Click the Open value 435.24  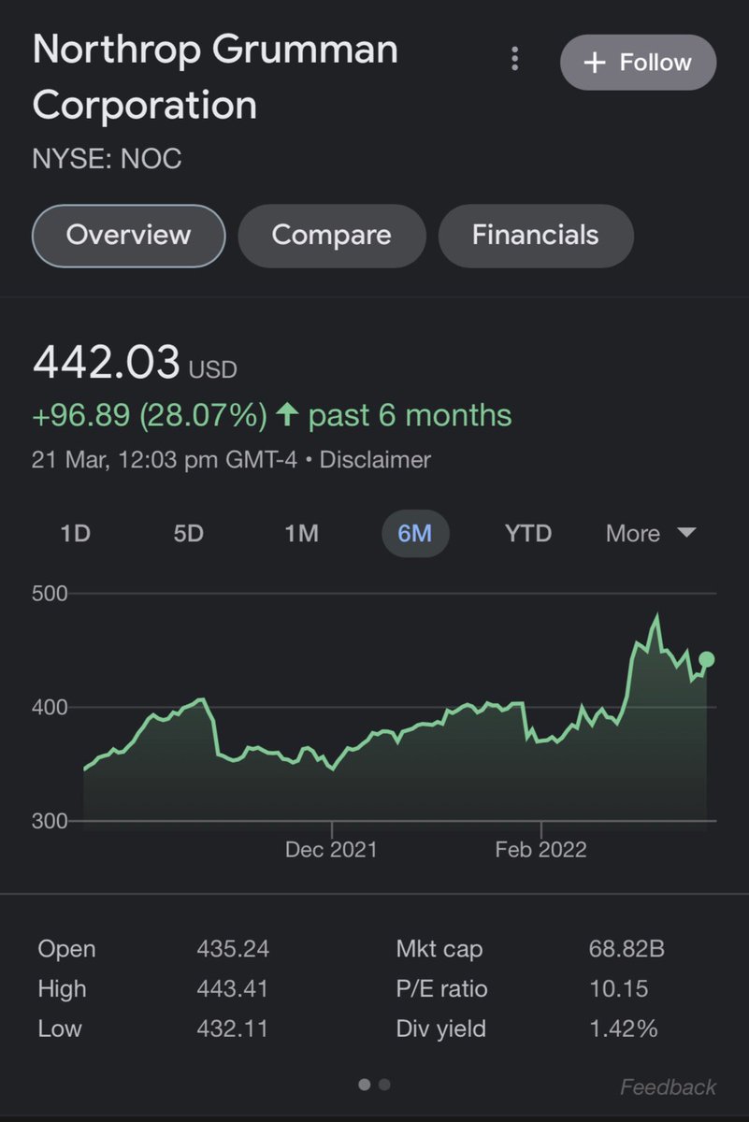(x=233, y=949)
